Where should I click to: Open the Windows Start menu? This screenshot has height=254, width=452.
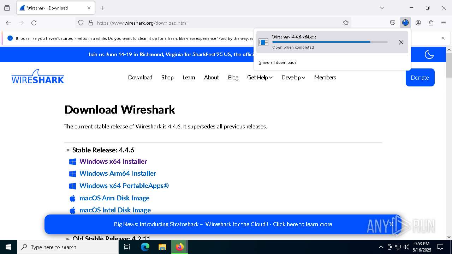pos(8,247)
